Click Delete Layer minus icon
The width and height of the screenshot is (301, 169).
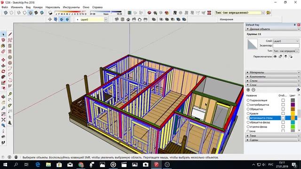coord(253,90)
